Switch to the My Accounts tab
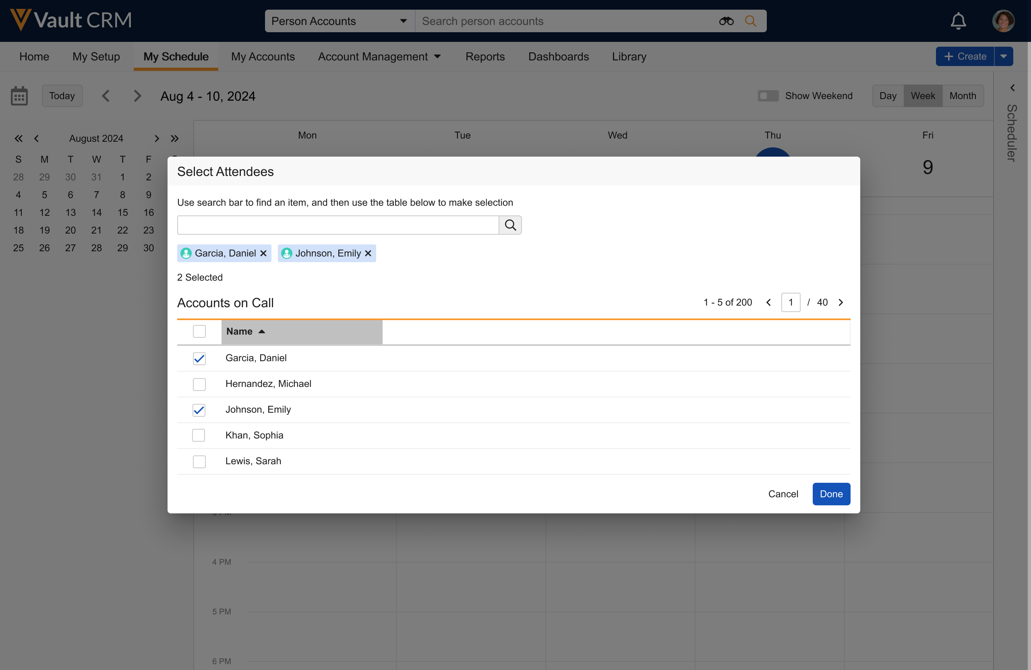This screenshot has height=670, width=1031. pos(263,57)
